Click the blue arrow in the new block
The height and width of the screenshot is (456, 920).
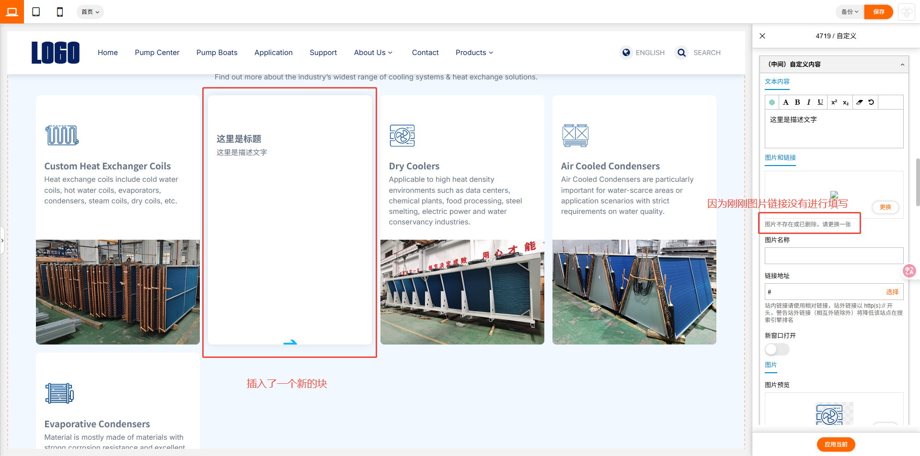click(290, 342)
